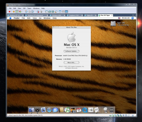Image resolution: width=142 pixels, height=122 pixels.
Task: Click the @ web link icon in dock
Action: click(x=105, y=110)
